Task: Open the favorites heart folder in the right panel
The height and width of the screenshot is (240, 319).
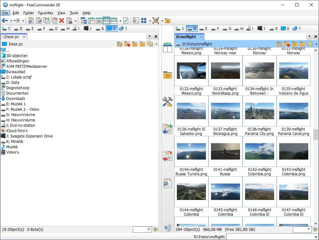Action: pos(287,44)
